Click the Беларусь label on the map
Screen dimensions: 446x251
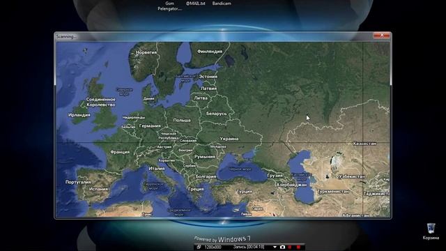click(x=217, y=114)
